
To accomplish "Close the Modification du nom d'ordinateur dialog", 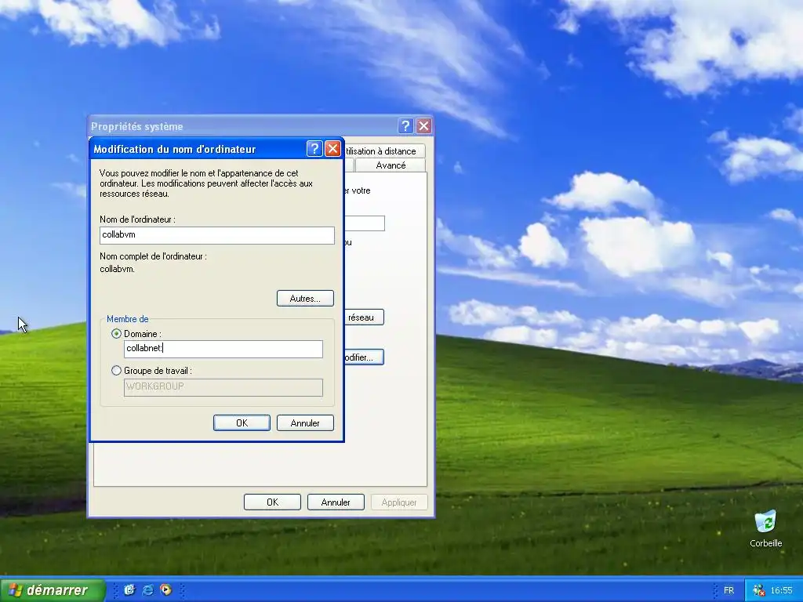I will 332,149.
